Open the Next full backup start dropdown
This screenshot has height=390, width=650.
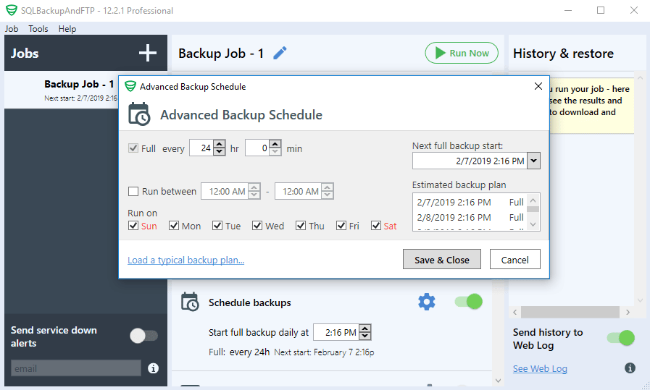pos(533,161)
